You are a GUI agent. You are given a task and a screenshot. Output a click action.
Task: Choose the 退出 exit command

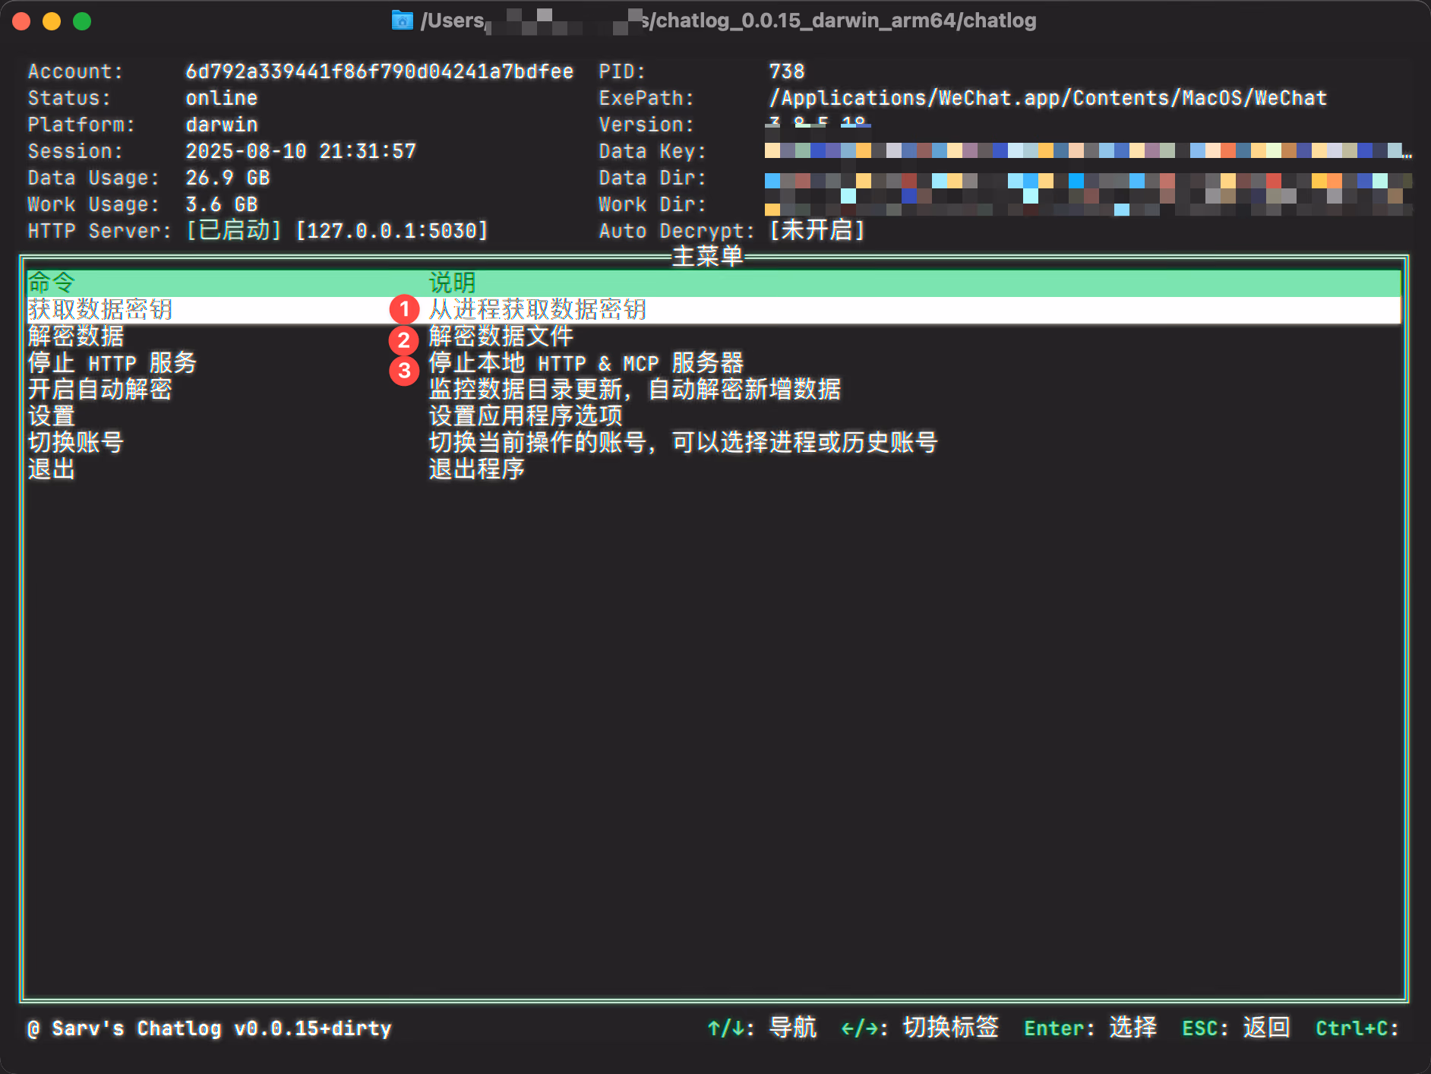point(52,469)
